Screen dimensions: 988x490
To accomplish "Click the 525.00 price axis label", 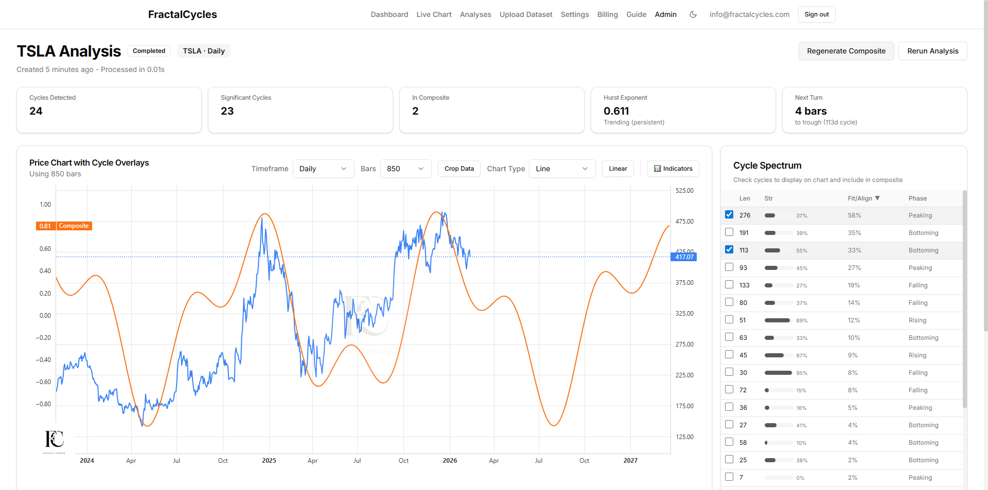I will [x=684, y=191].
